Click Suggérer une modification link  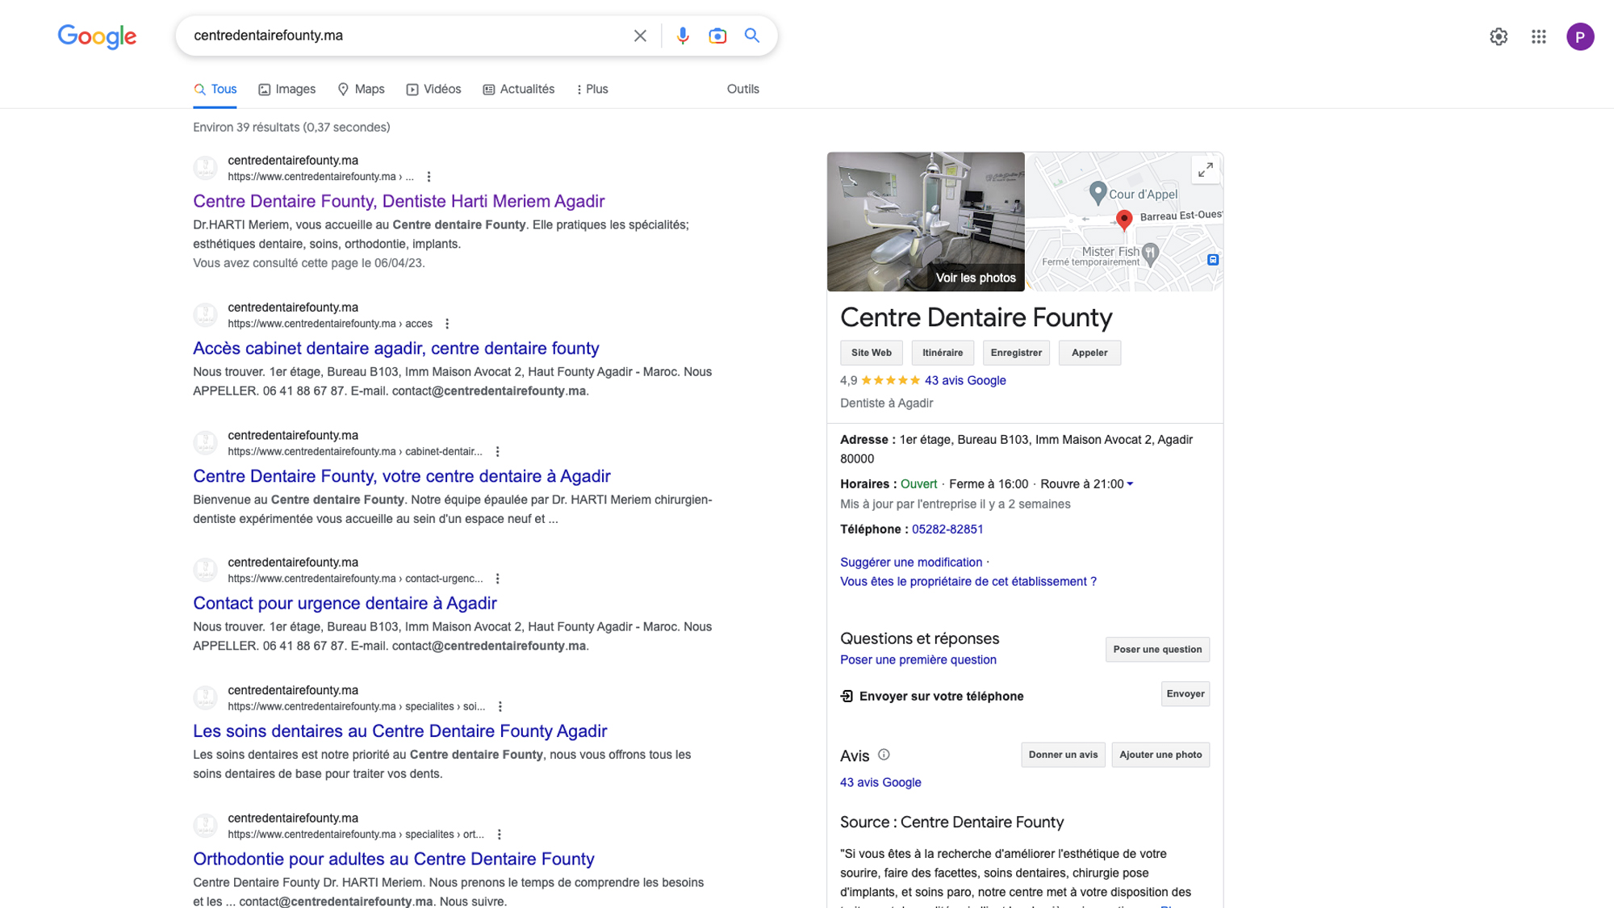click(x=911, y=563)
